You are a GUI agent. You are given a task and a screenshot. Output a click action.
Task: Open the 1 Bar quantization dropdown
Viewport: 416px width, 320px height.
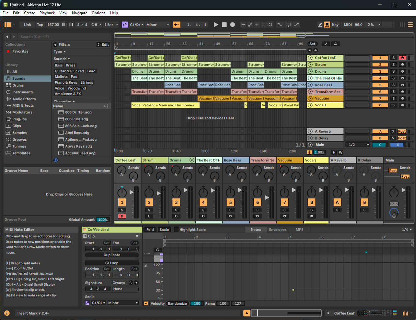tap(110, 25)
